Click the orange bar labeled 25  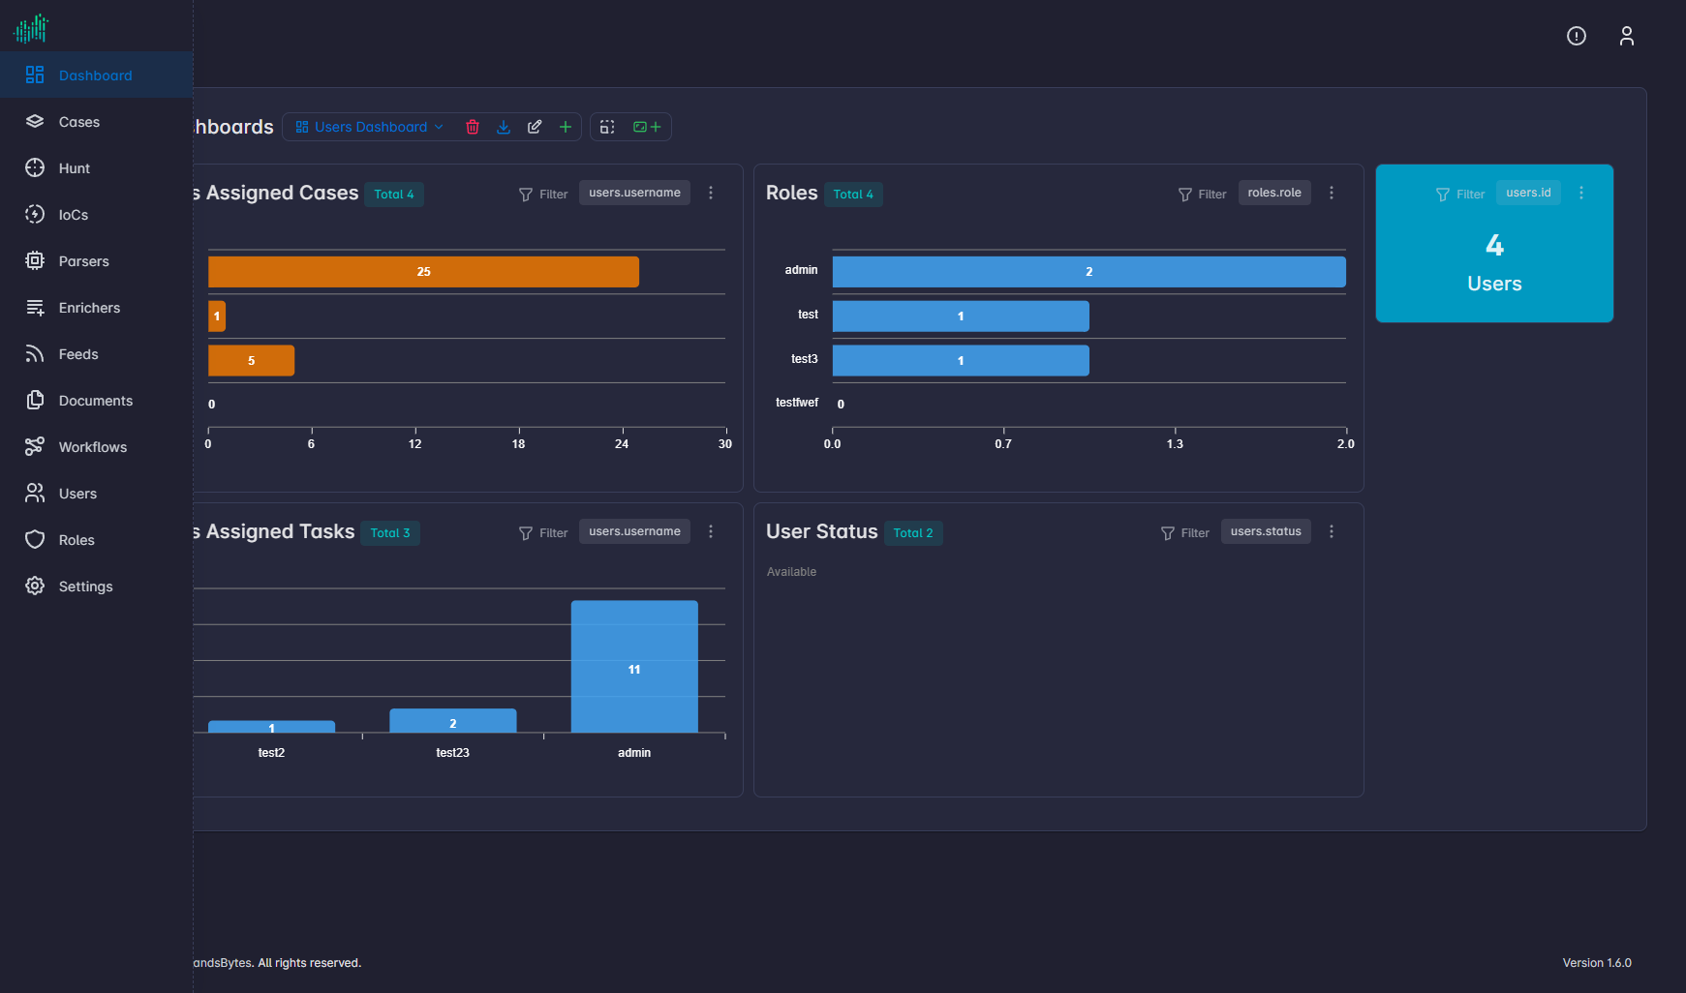[x=423, y=272]
